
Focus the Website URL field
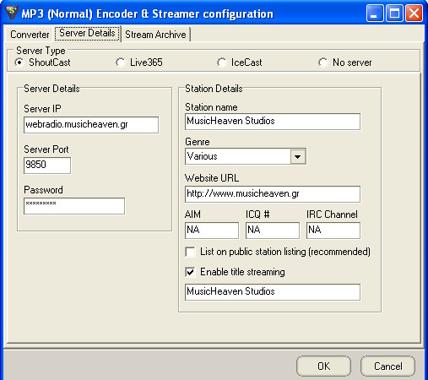click(x=273, y=194)
